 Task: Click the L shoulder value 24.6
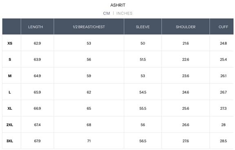(x=186, y=92)
